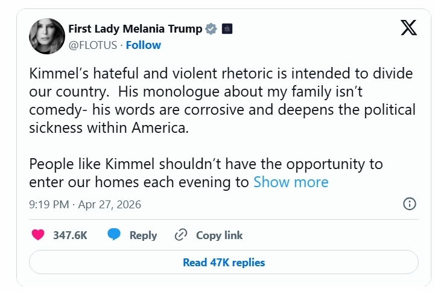
Task: Click the chain link icon
Action: 180,235
